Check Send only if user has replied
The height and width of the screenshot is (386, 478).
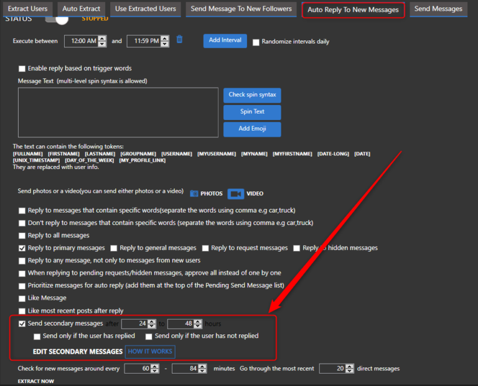click(x=37, y=336)
